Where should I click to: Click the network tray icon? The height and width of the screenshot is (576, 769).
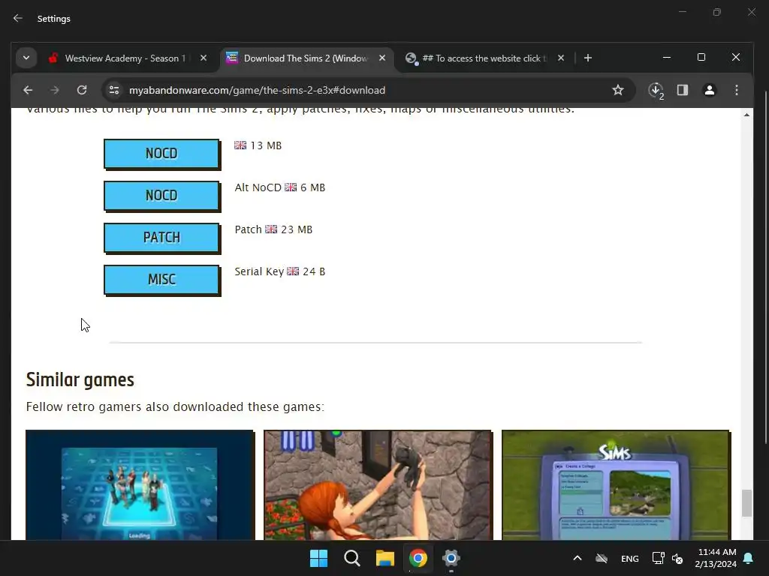[658, 558]
